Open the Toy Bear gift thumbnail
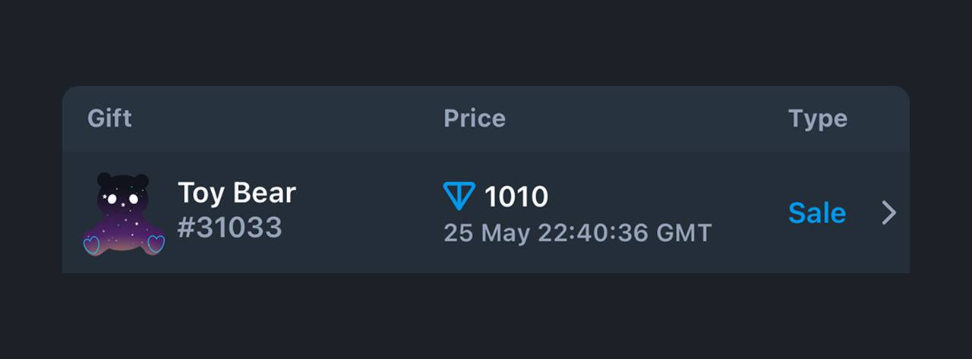 [x=124, y=214]
